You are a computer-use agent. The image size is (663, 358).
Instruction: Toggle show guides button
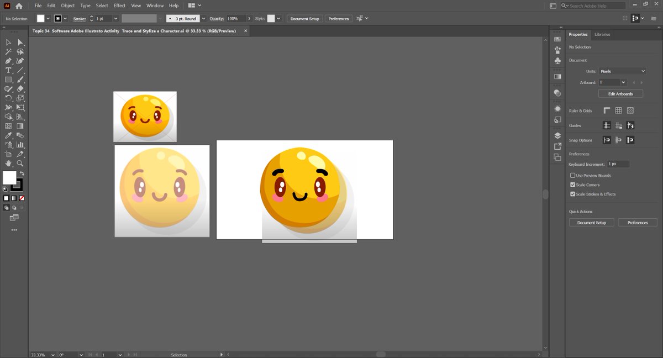(x=607, y=125)
